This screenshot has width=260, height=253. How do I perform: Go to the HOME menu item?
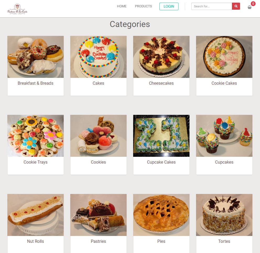pos(122,6)
